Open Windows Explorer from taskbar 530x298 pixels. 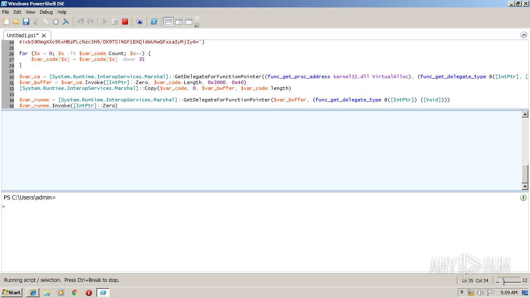coord(47,293)
